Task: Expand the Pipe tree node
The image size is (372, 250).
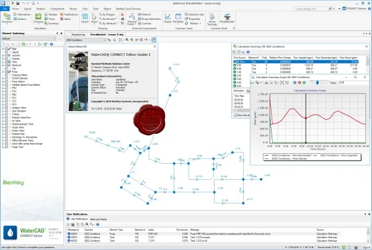Action: pos(3,48)
